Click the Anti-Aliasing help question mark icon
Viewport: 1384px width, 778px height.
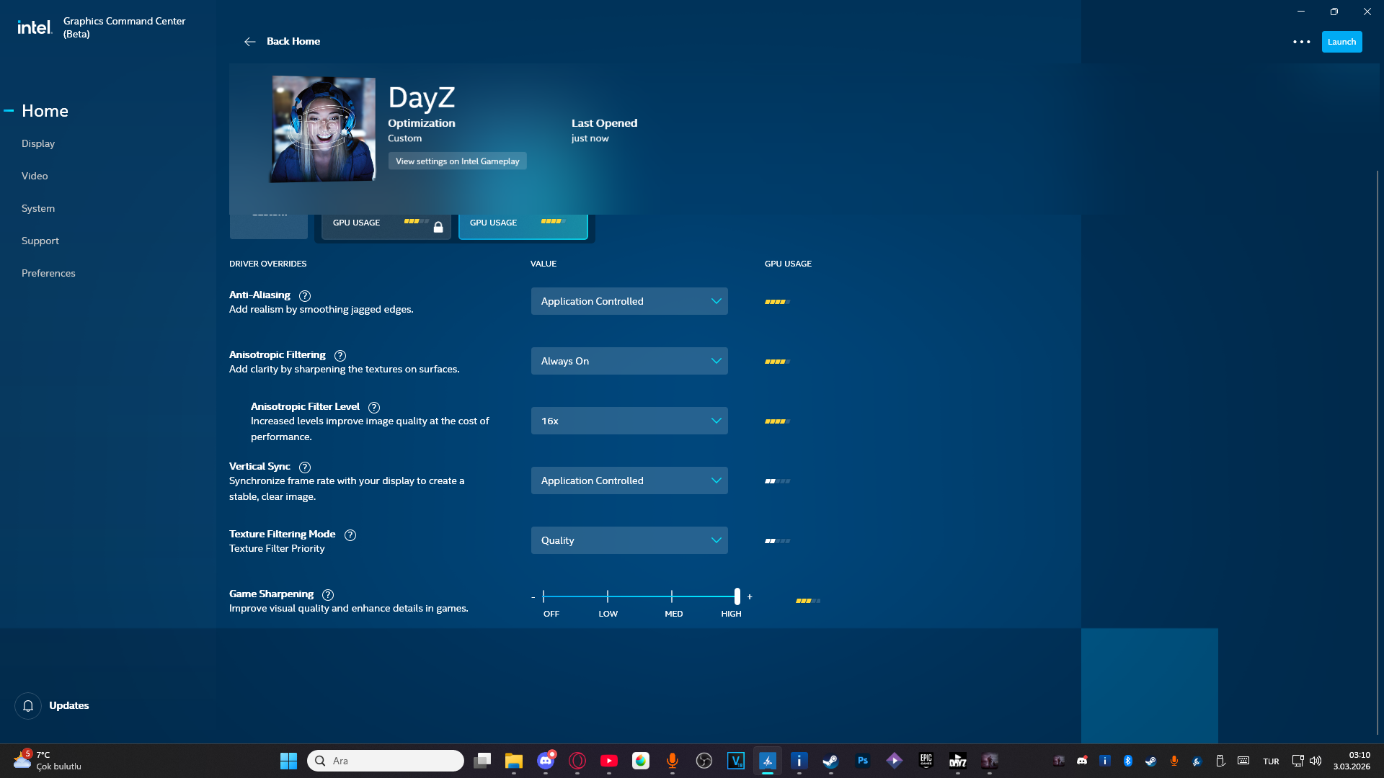pyautogui.click(x=305, y=296)
